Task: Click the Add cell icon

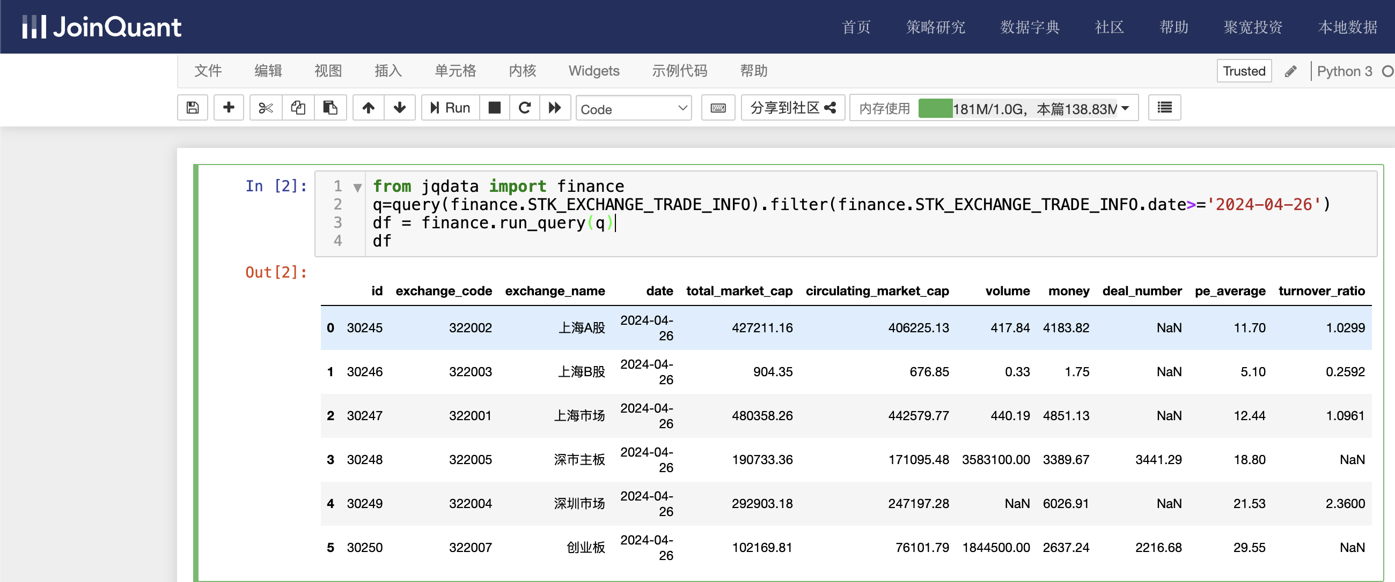Action: [229, 108]
